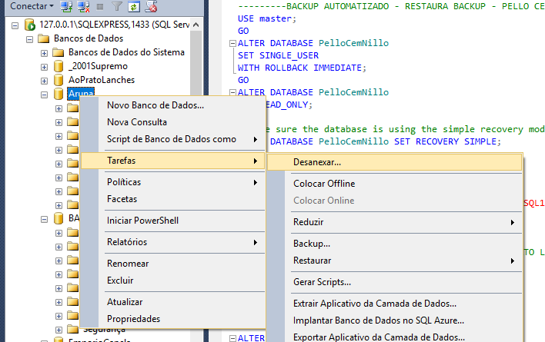Select Nova Consulta in context menu

[x=172, y=122]
